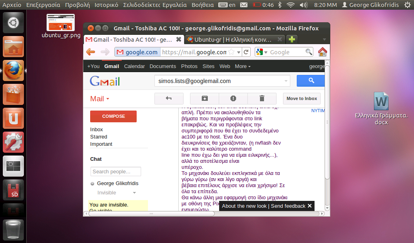This screenshot has height=243, width=414.
Task: Open Important mail label
Action: (101, 144)
